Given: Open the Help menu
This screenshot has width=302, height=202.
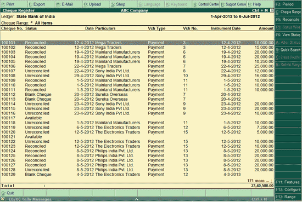Looking at the screenshot, I should point(260,4).
